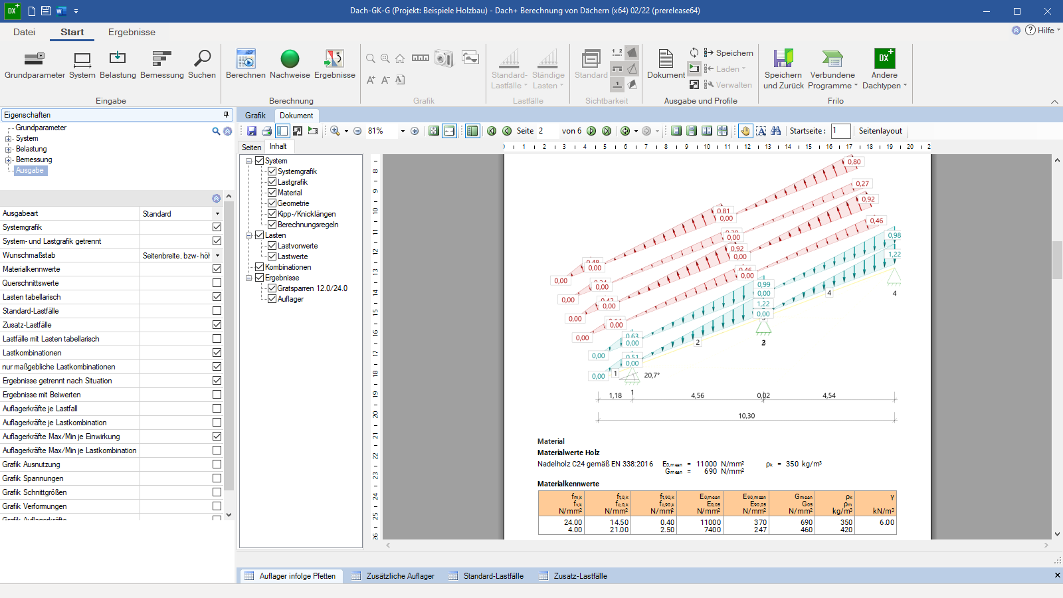This screenshot has height=598, width=1063.
Task: Click fit whole page icon in toolbar
Action: [x=434, y=131]
